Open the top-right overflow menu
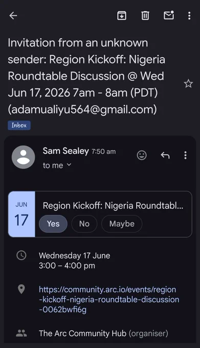Viewport: 200px width, 348px height. (189, 15)
